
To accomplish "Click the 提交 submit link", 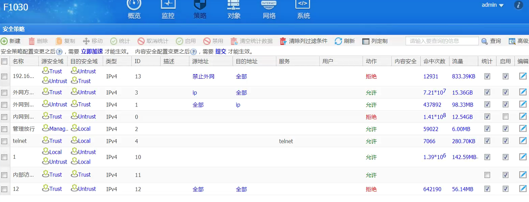I will 221,51.
